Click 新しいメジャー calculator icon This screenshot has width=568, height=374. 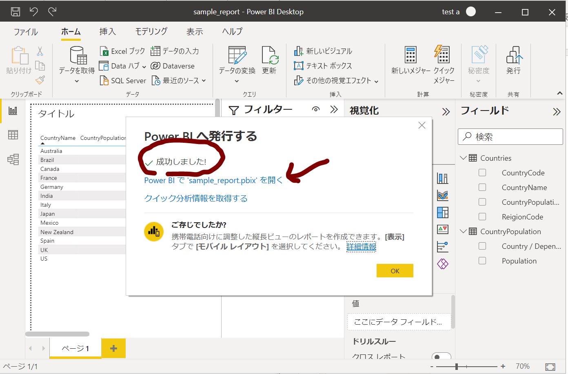410,55
